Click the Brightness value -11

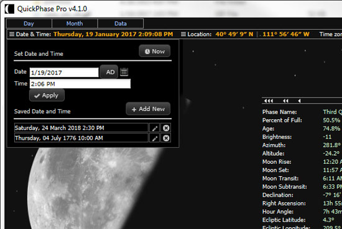tap(327, 137)
